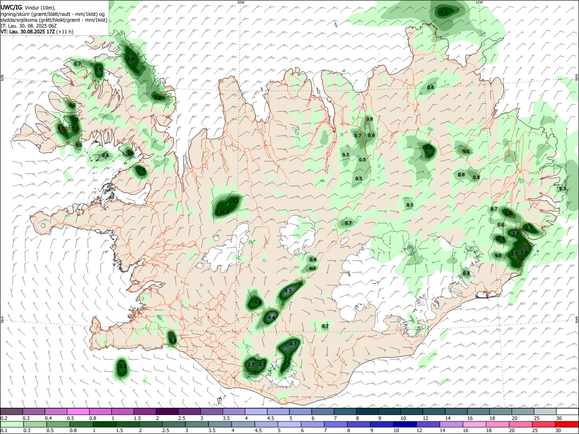Select the 2.1 precipitation value in the Westfjords
Image resolution: width=579 pixels, height=434 pixels.
[98, 70]
